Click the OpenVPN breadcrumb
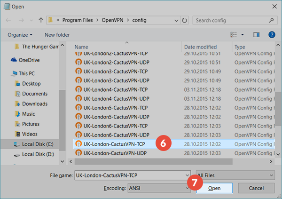The width and height of the screenshot is (282, 199). tap(112, 20)
